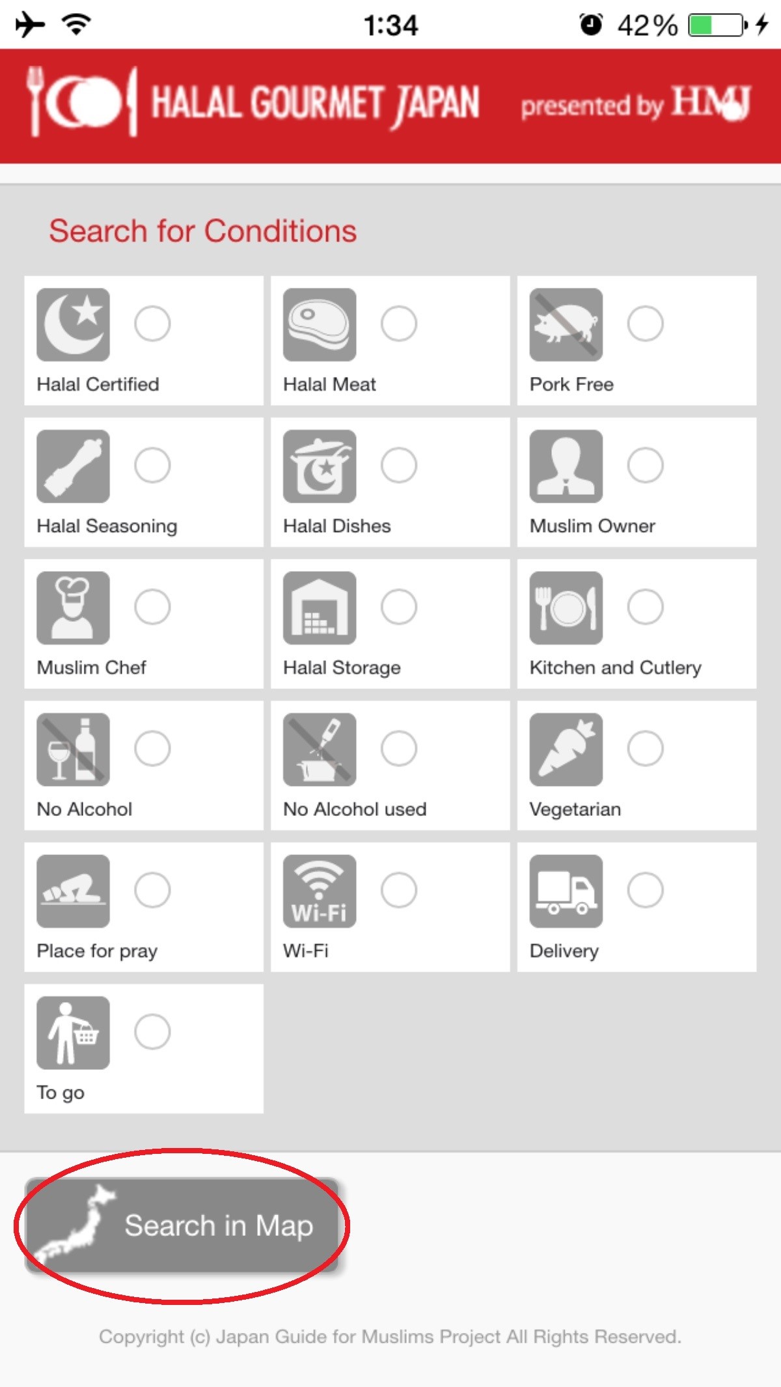The height and width of the screenshot is (1387, 781).
Task: Select the To go radio button
Action: [x=152, y=1031]
